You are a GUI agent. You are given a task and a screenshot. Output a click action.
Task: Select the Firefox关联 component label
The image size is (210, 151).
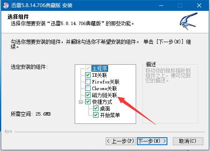point(106,82)
